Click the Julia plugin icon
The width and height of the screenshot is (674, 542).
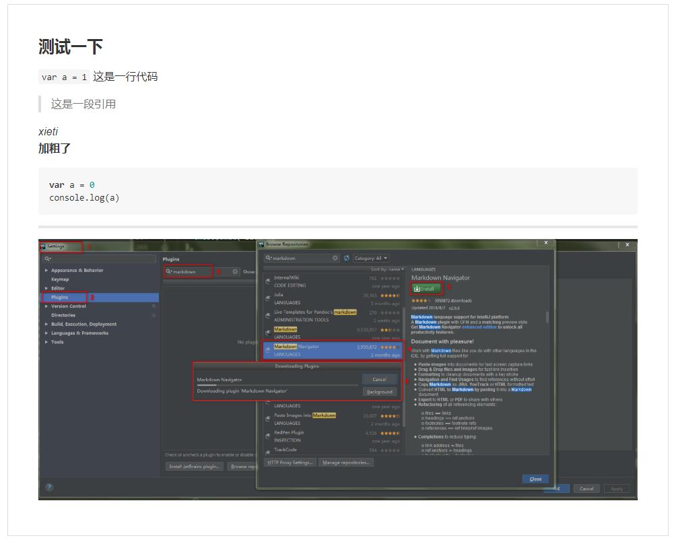pyautogui.click(x=268, y=298)
